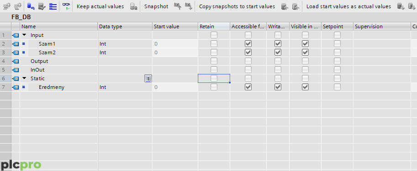This screenshot has width=417, height=171.
Task: Click the database lock icon after Keep actual values
Action: coord(133,6)
